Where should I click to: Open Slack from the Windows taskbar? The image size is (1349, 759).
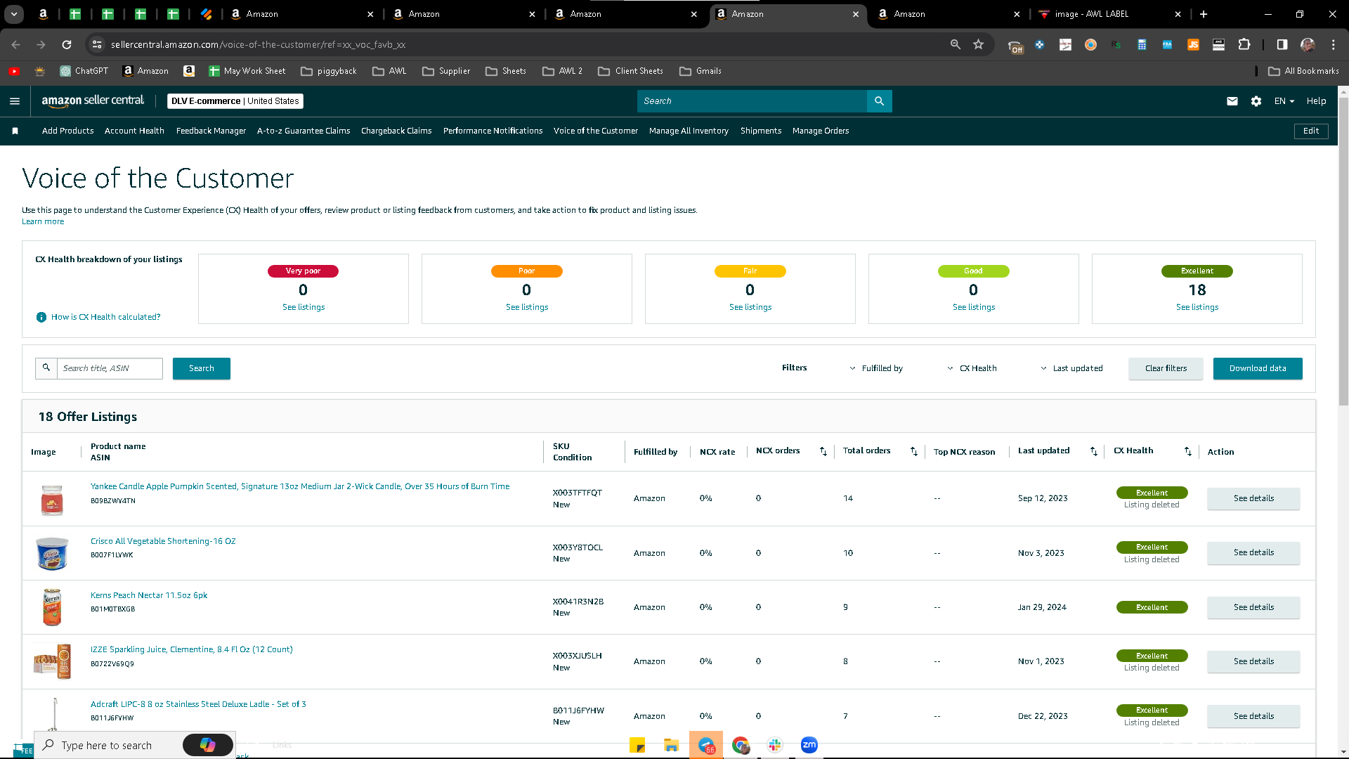(x=775, y=745)
